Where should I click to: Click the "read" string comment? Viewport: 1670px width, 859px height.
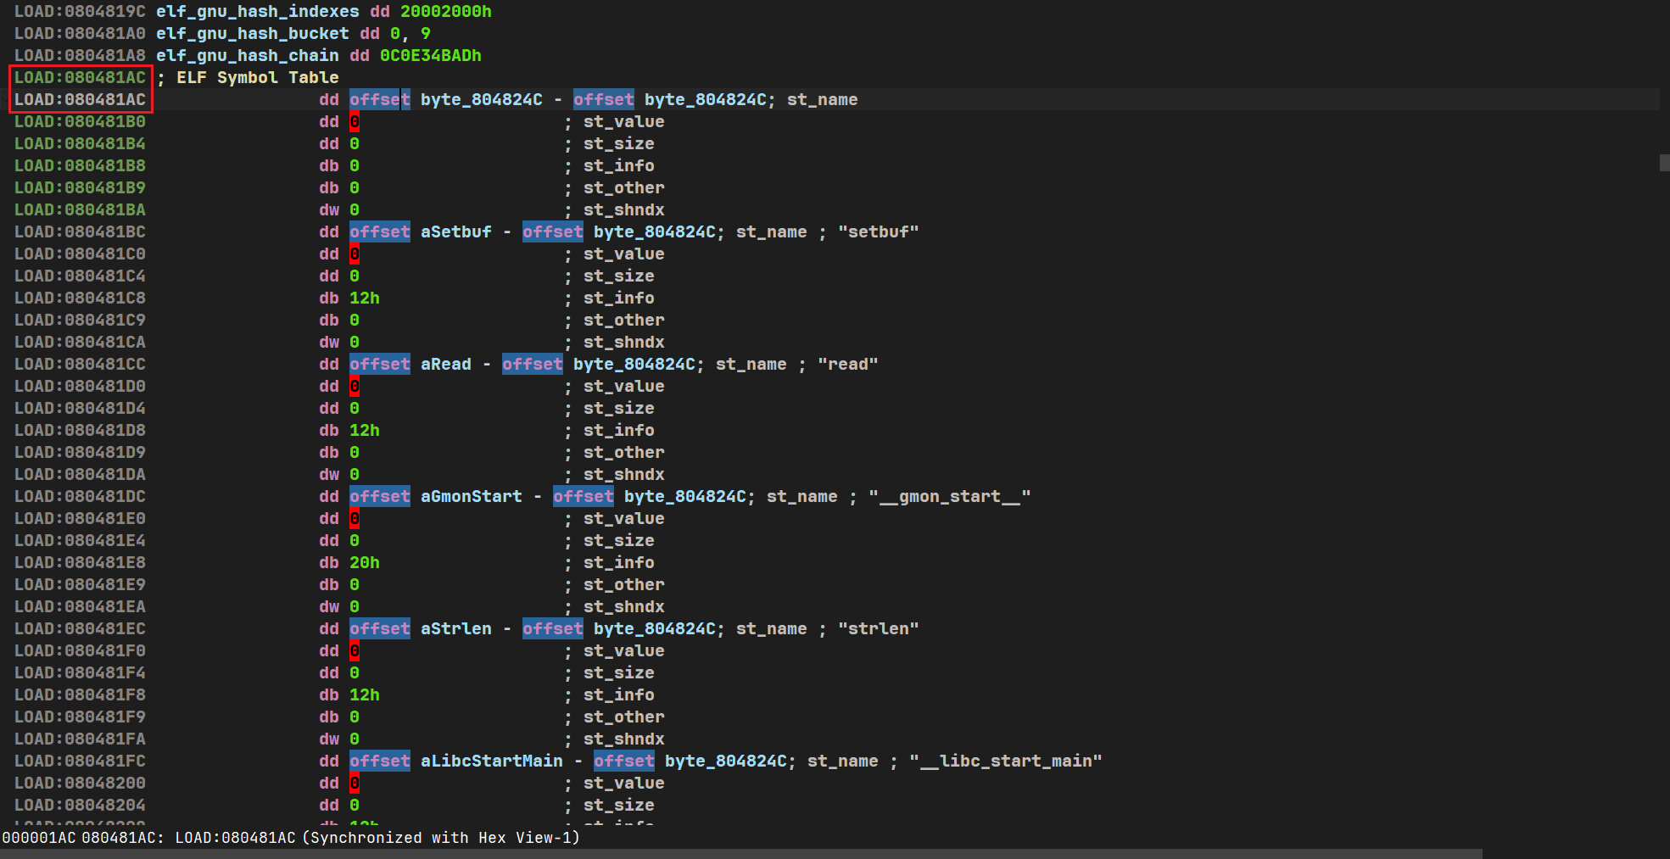click(848, 365)
